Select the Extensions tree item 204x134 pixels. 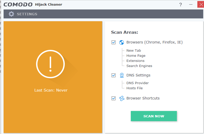pos(135,61)
